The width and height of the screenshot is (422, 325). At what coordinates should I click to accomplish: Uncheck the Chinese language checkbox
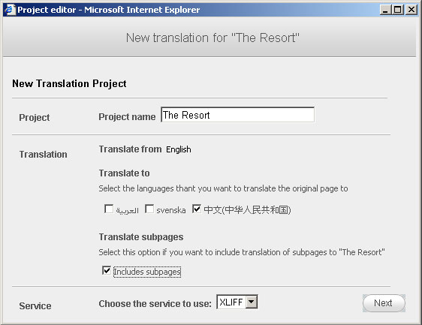pyautogui.click(x=197, y=209)
